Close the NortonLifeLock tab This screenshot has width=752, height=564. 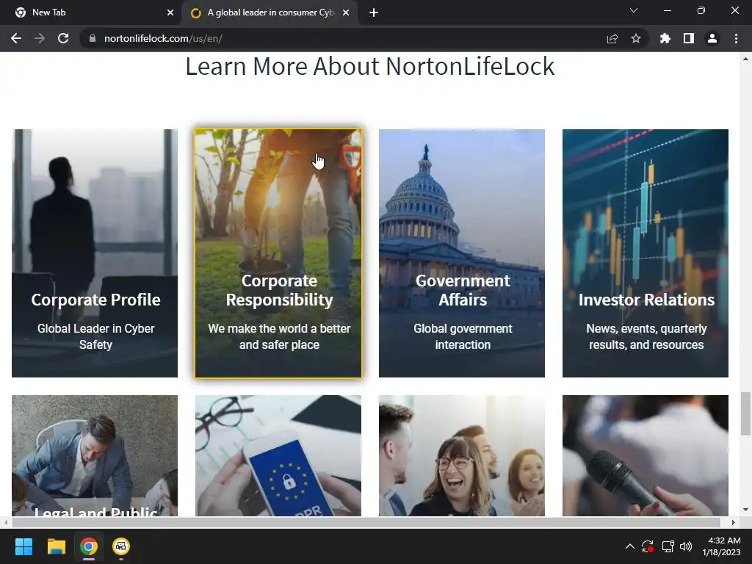346,12
